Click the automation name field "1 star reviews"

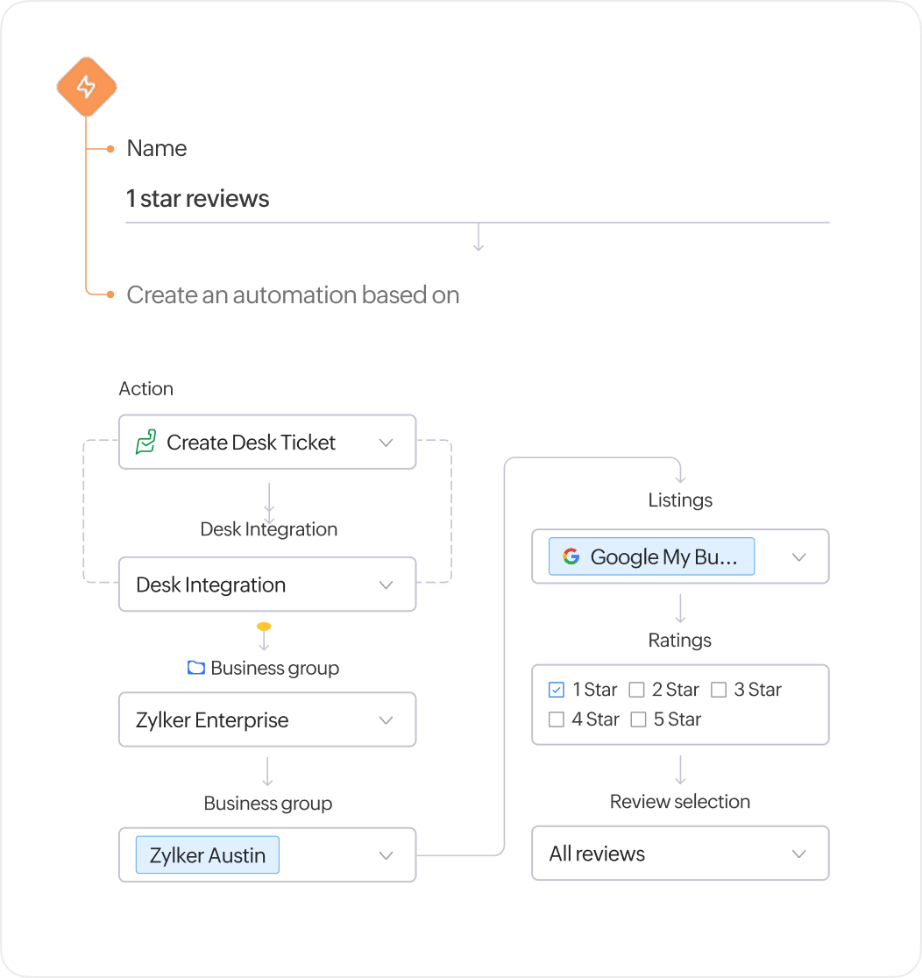477,199
